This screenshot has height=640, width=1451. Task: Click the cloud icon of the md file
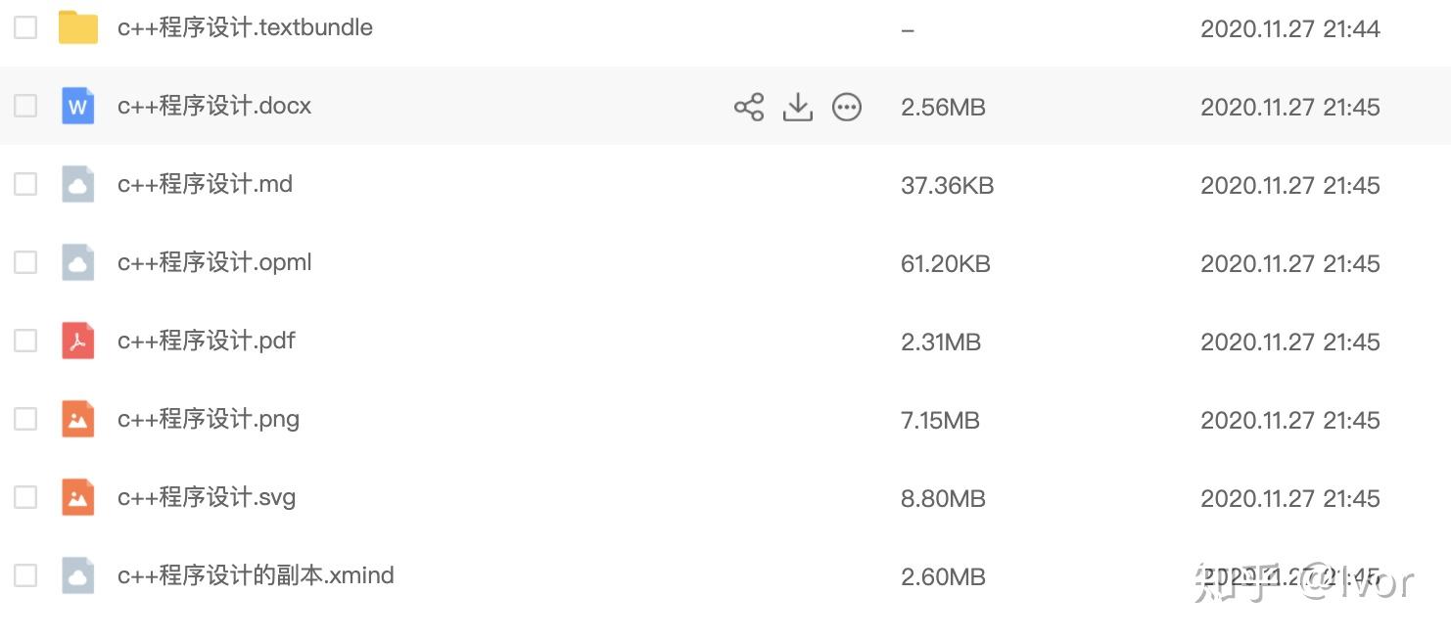pos(78,184)
